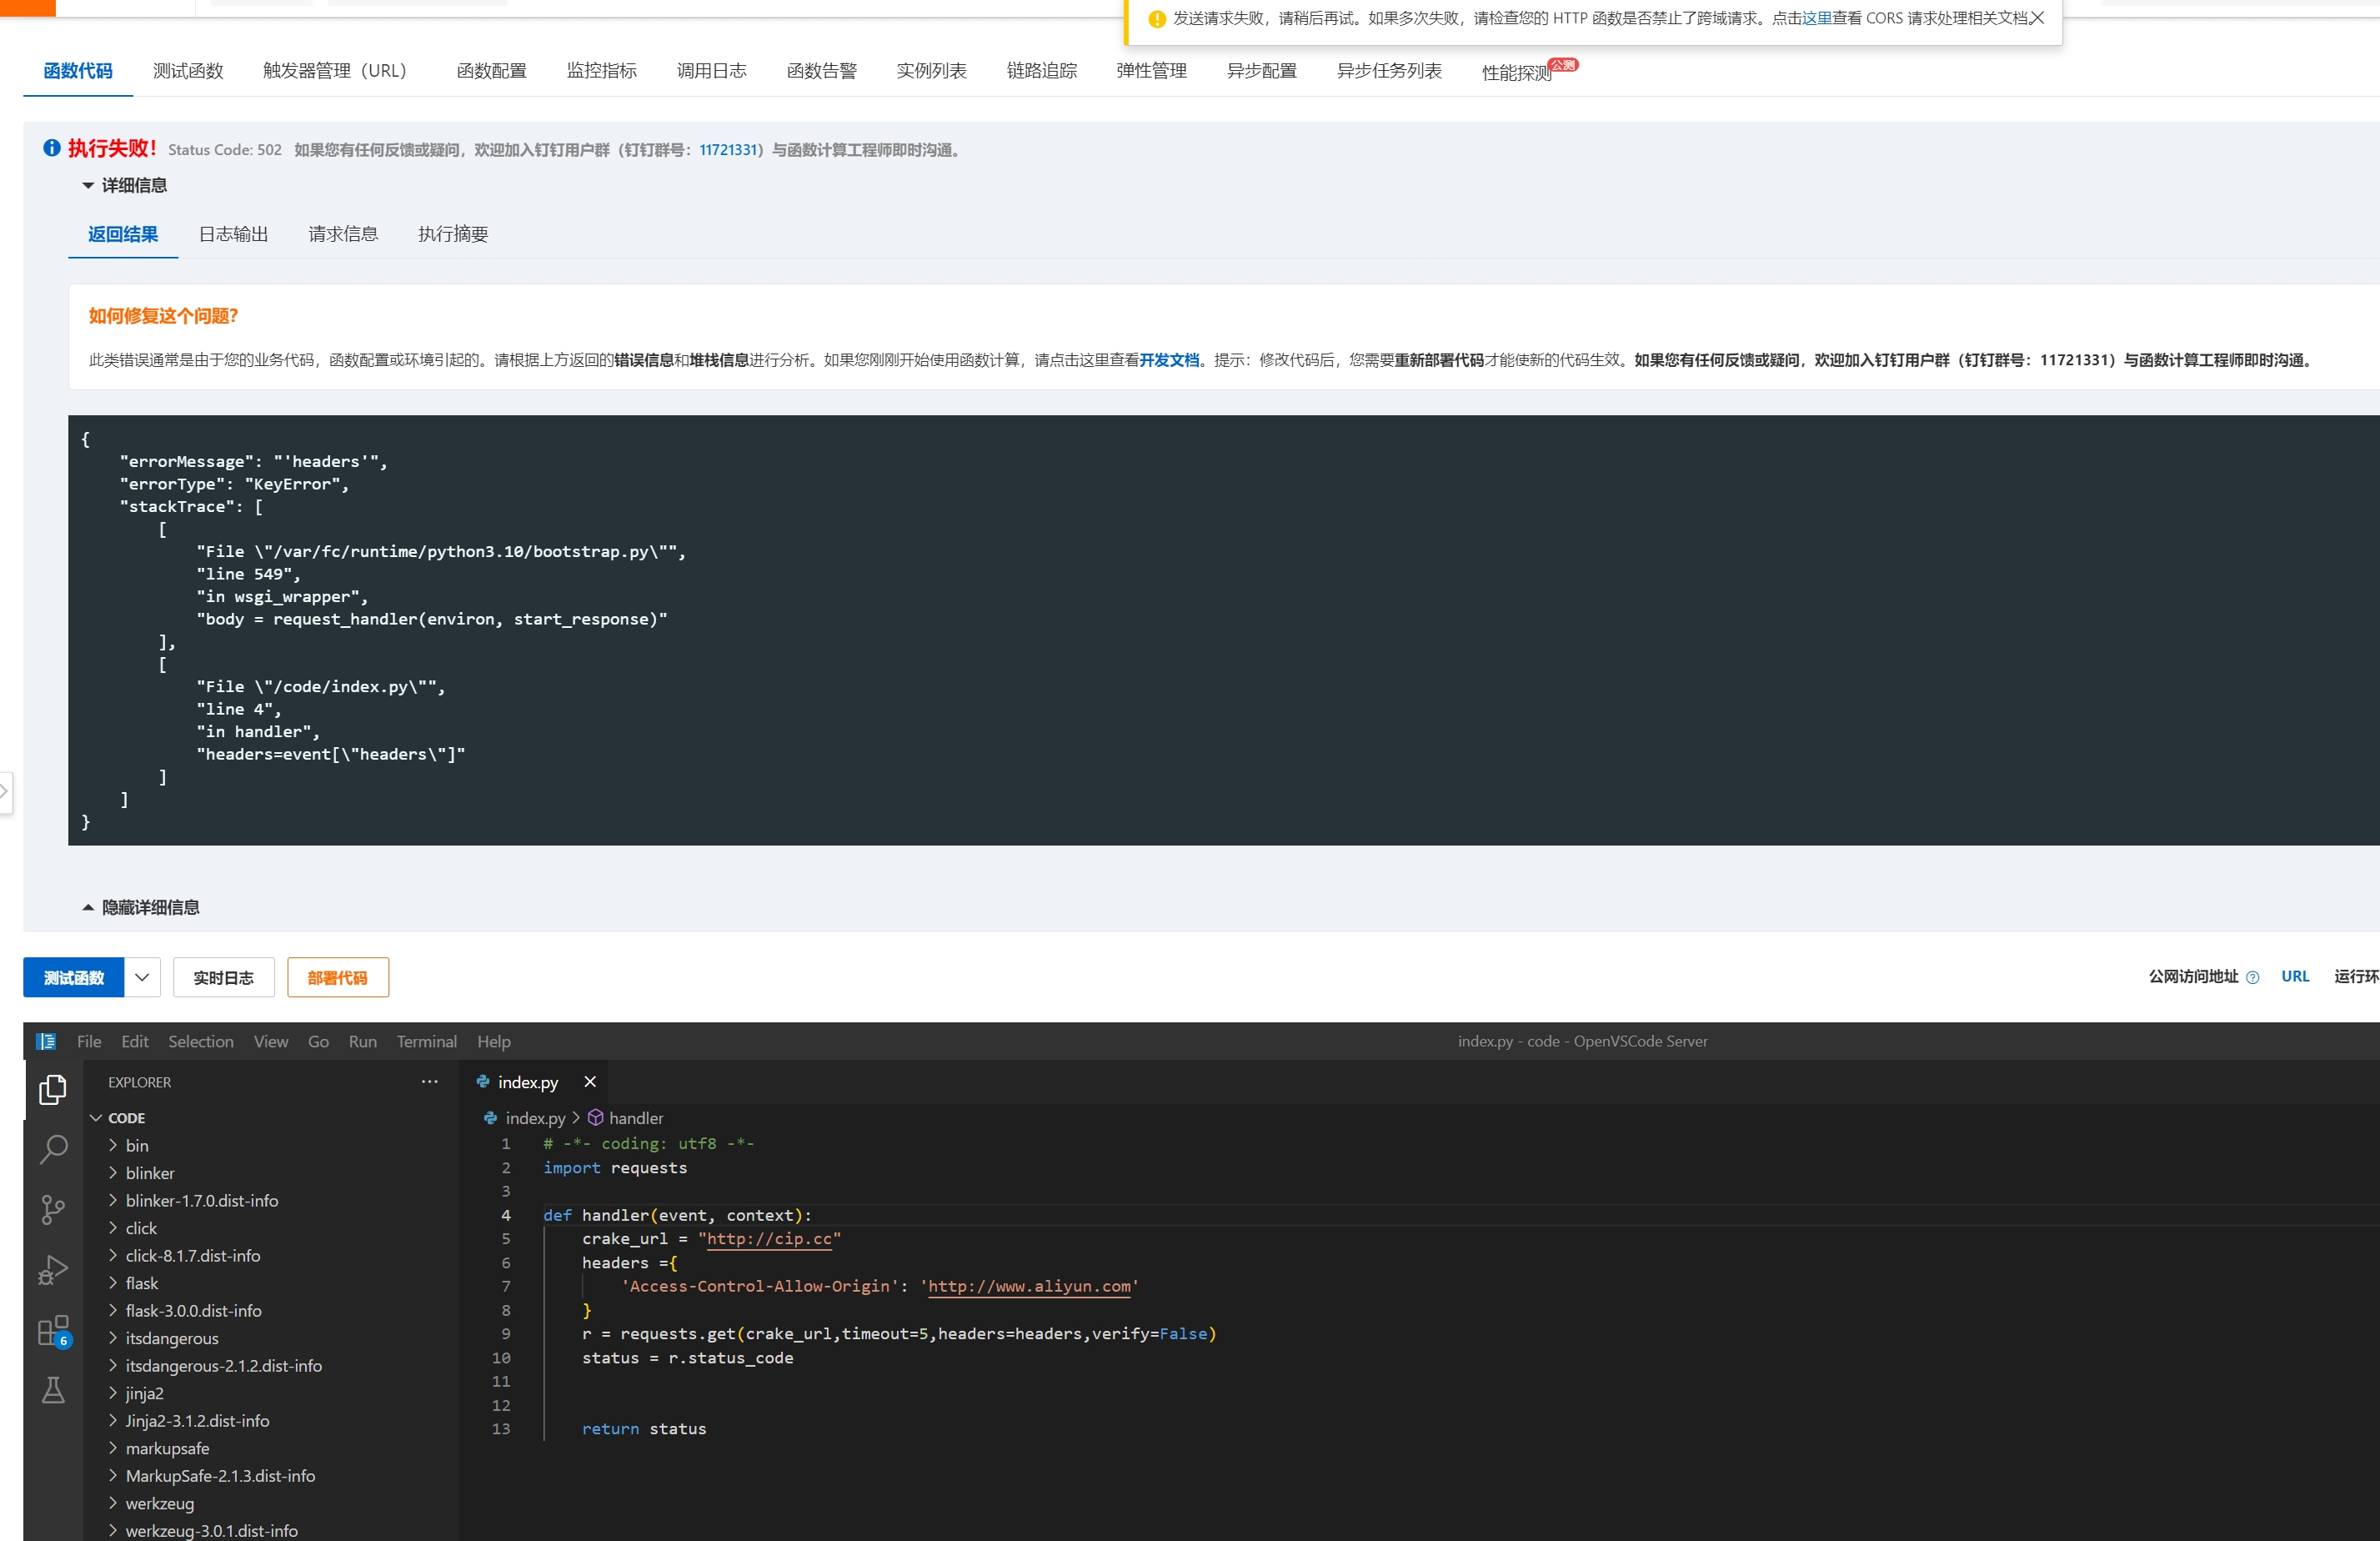The image size is (2380, 1541).
Task: Open the Testing flask icon
Action: (53, 1390)
